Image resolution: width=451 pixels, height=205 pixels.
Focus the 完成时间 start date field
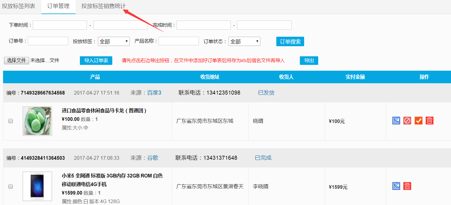203,25
